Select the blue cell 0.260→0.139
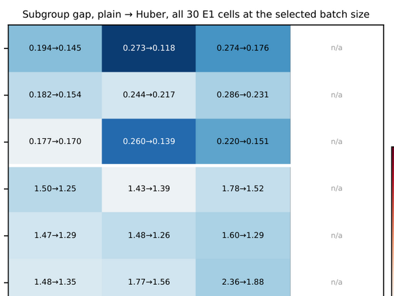This screenshot has height=296, width=394. point(149,141)
